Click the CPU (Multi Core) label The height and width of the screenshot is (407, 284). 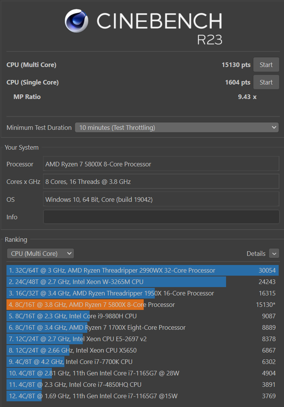pyautogui.click(x=31, y=65)
